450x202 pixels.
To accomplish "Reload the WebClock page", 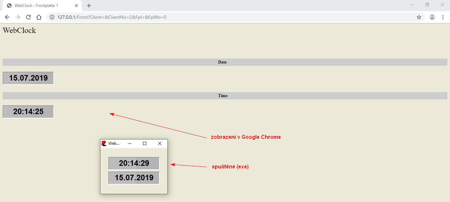I will point(28,17).
